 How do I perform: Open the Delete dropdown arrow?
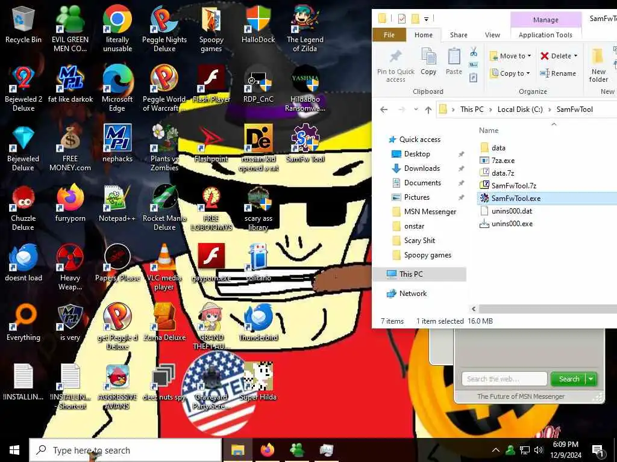click(x=575, y=56)
